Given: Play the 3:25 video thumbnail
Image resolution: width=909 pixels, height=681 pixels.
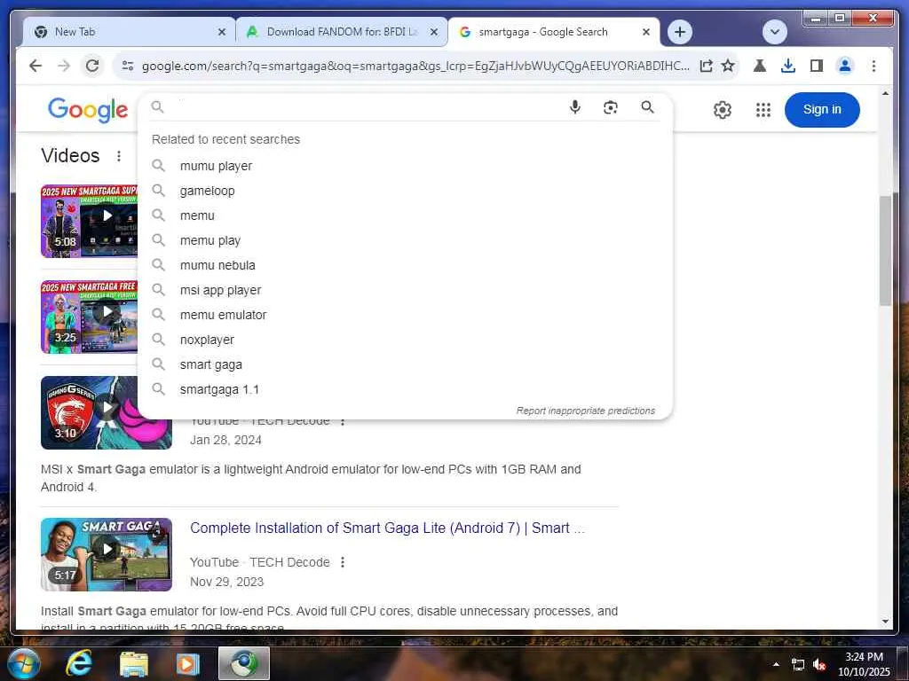Looking at the screenshot, I should point(90,317).
